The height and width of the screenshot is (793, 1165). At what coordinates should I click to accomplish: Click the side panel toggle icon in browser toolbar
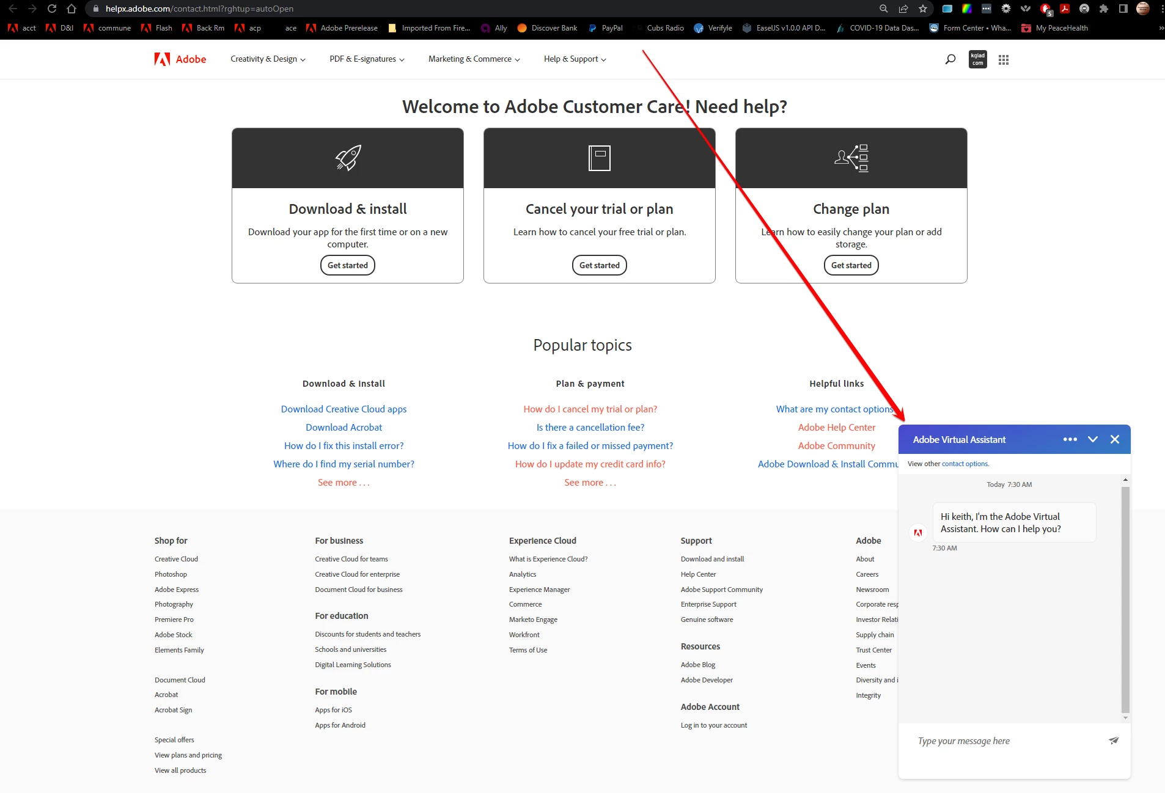coord(1123,9)
